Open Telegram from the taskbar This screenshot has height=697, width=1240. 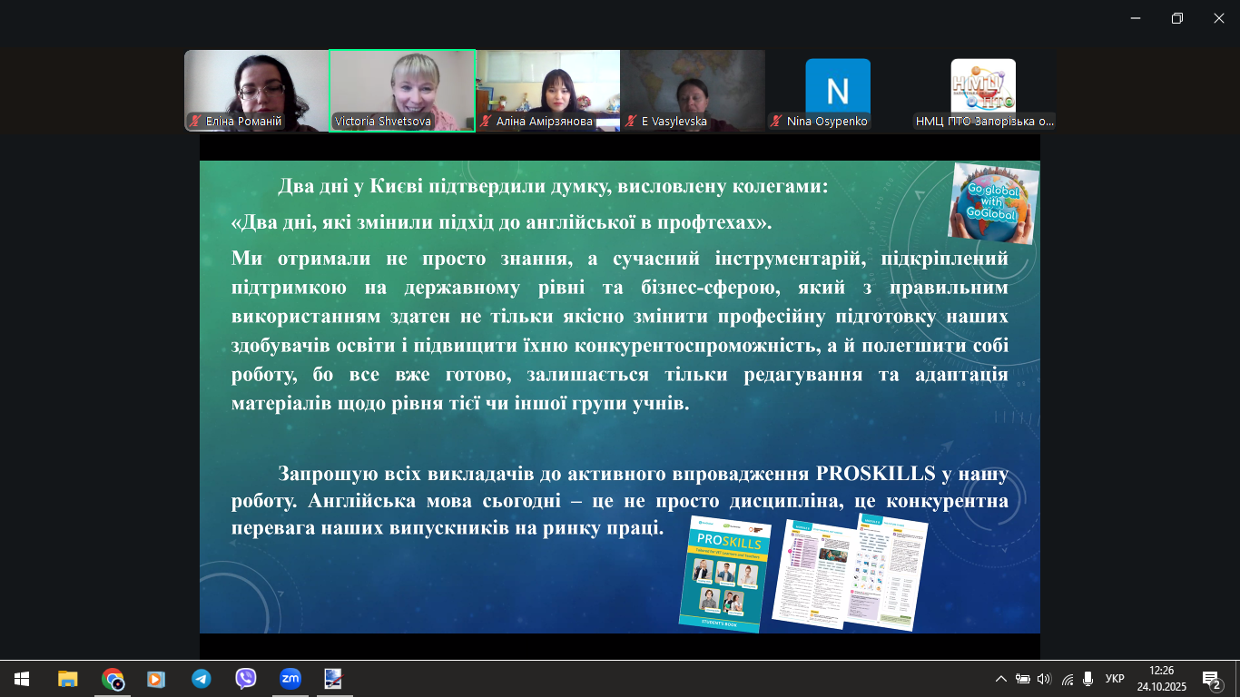(201, 679)
